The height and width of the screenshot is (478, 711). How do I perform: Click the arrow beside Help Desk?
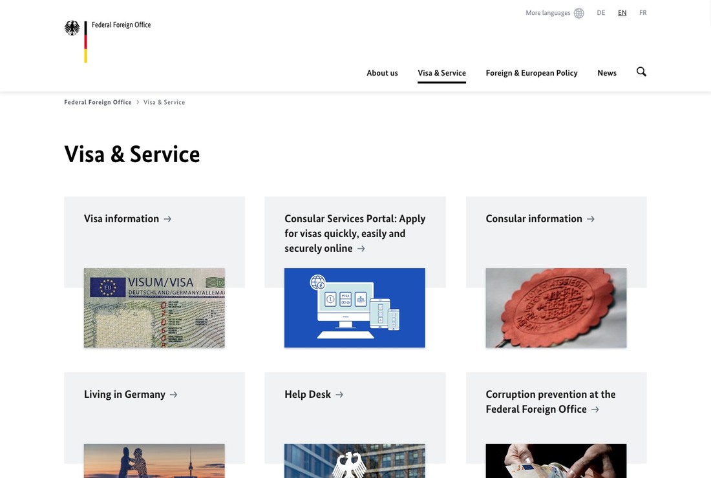click(339, 395)
